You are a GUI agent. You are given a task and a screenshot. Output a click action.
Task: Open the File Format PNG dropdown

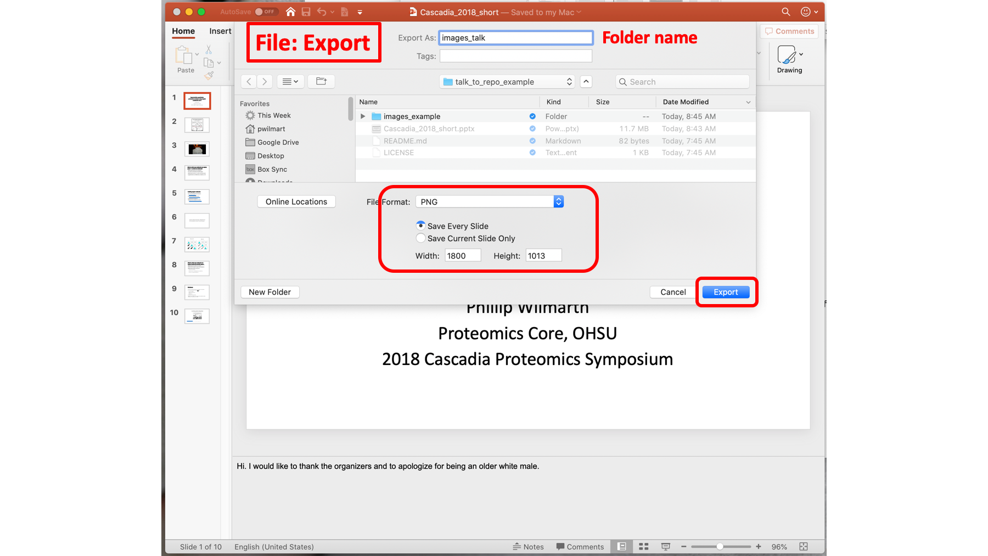click(490, 201)
